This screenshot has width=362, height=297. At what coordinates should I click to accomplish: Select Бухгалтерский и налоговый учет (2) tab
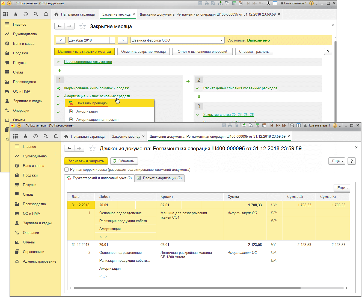99,178
